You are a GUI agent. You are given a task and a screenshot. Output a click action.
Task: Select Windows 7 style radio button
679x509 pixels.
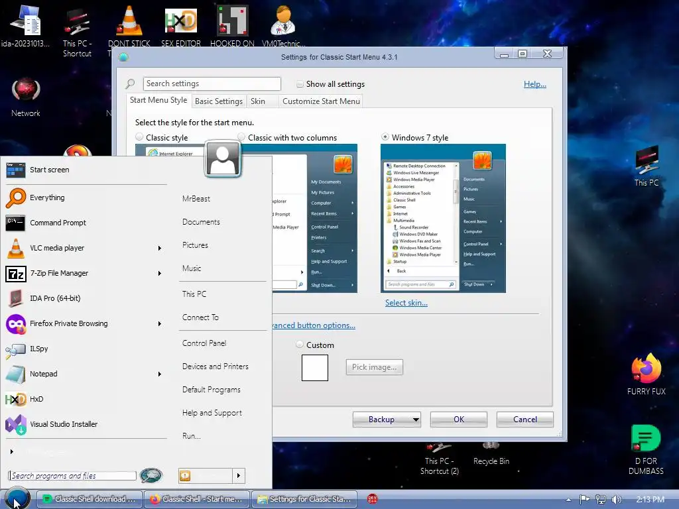385,137
